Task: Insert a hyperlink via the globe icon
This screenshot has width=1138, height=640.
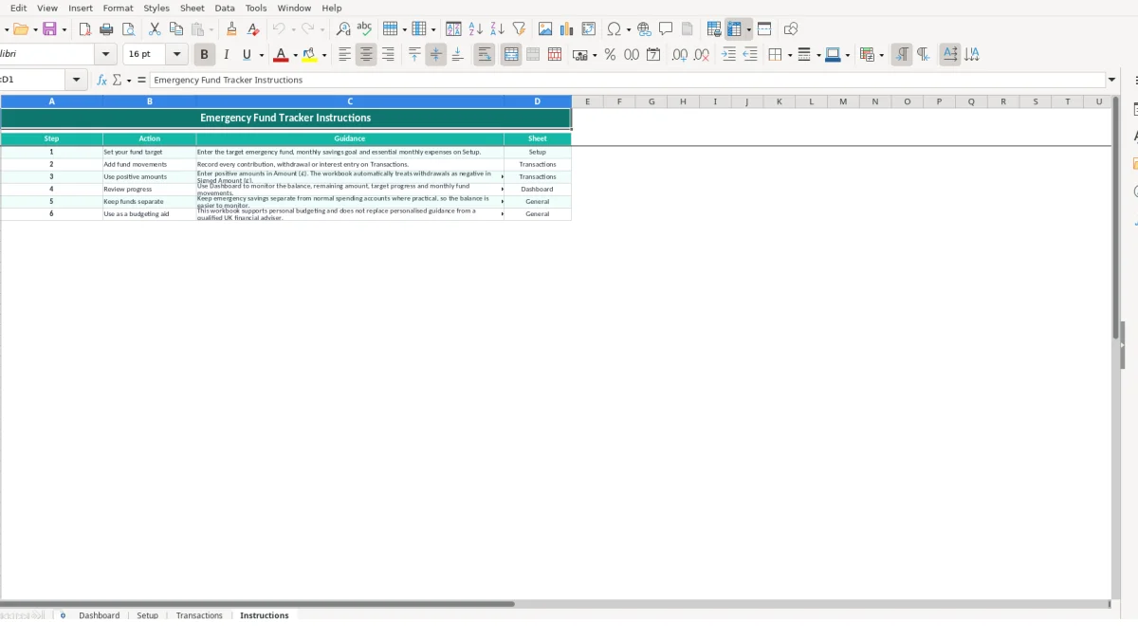Action: (x=644, y=29)
